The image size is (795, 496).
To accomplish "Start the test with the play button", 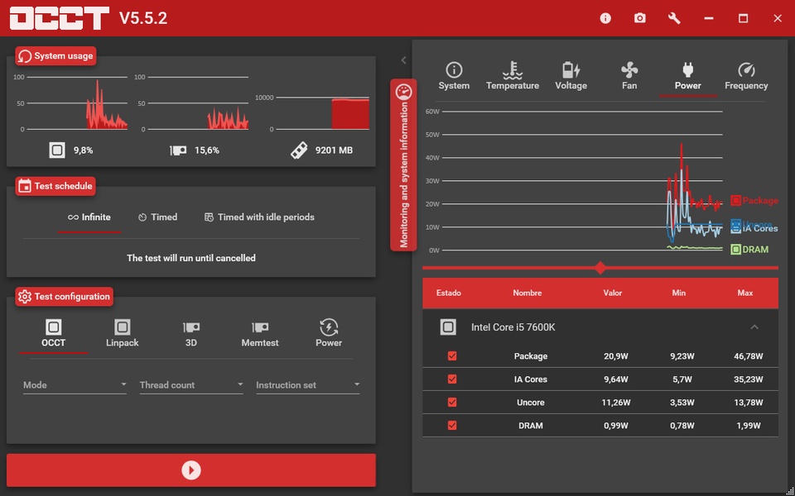I will coord(191,470).
